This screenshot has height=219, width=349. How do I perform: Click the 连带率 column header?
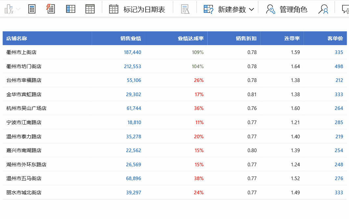click(x=292, y=38)
